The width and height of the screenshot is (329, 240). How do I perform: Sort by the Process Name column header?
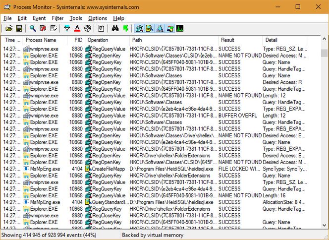click(45, 40)
